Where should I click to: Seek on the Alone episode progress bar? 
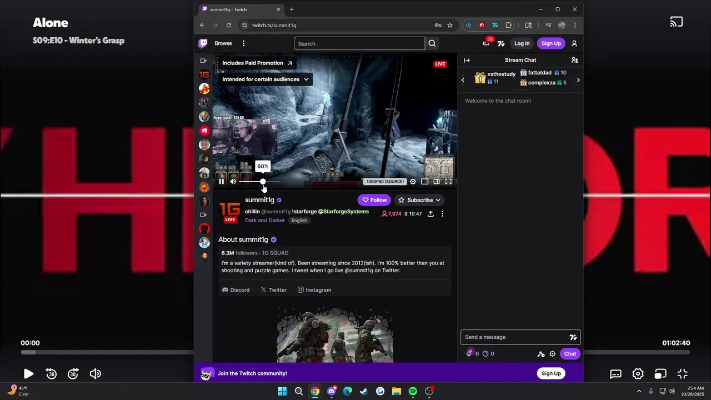(x=355, y=352)
